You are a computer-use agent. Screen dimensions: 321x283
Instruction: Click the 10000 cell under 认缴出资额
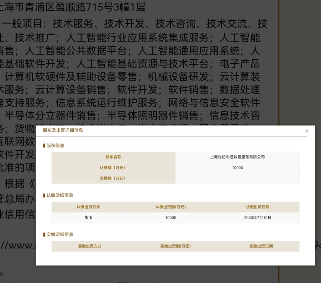pos(171,218)
